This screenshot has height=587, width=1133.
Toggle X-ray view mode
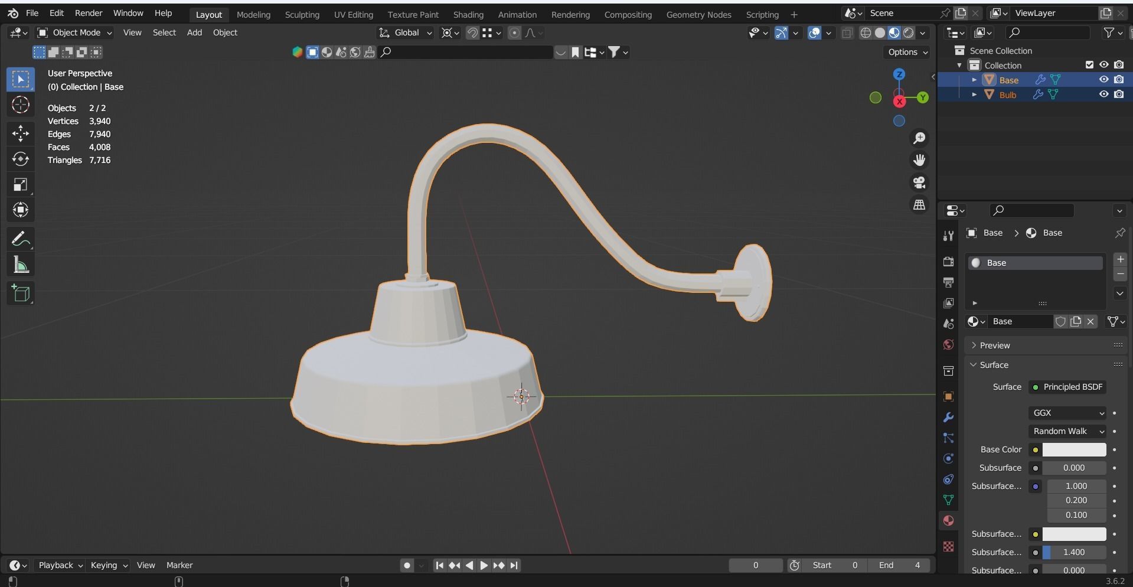pos(847,33)
